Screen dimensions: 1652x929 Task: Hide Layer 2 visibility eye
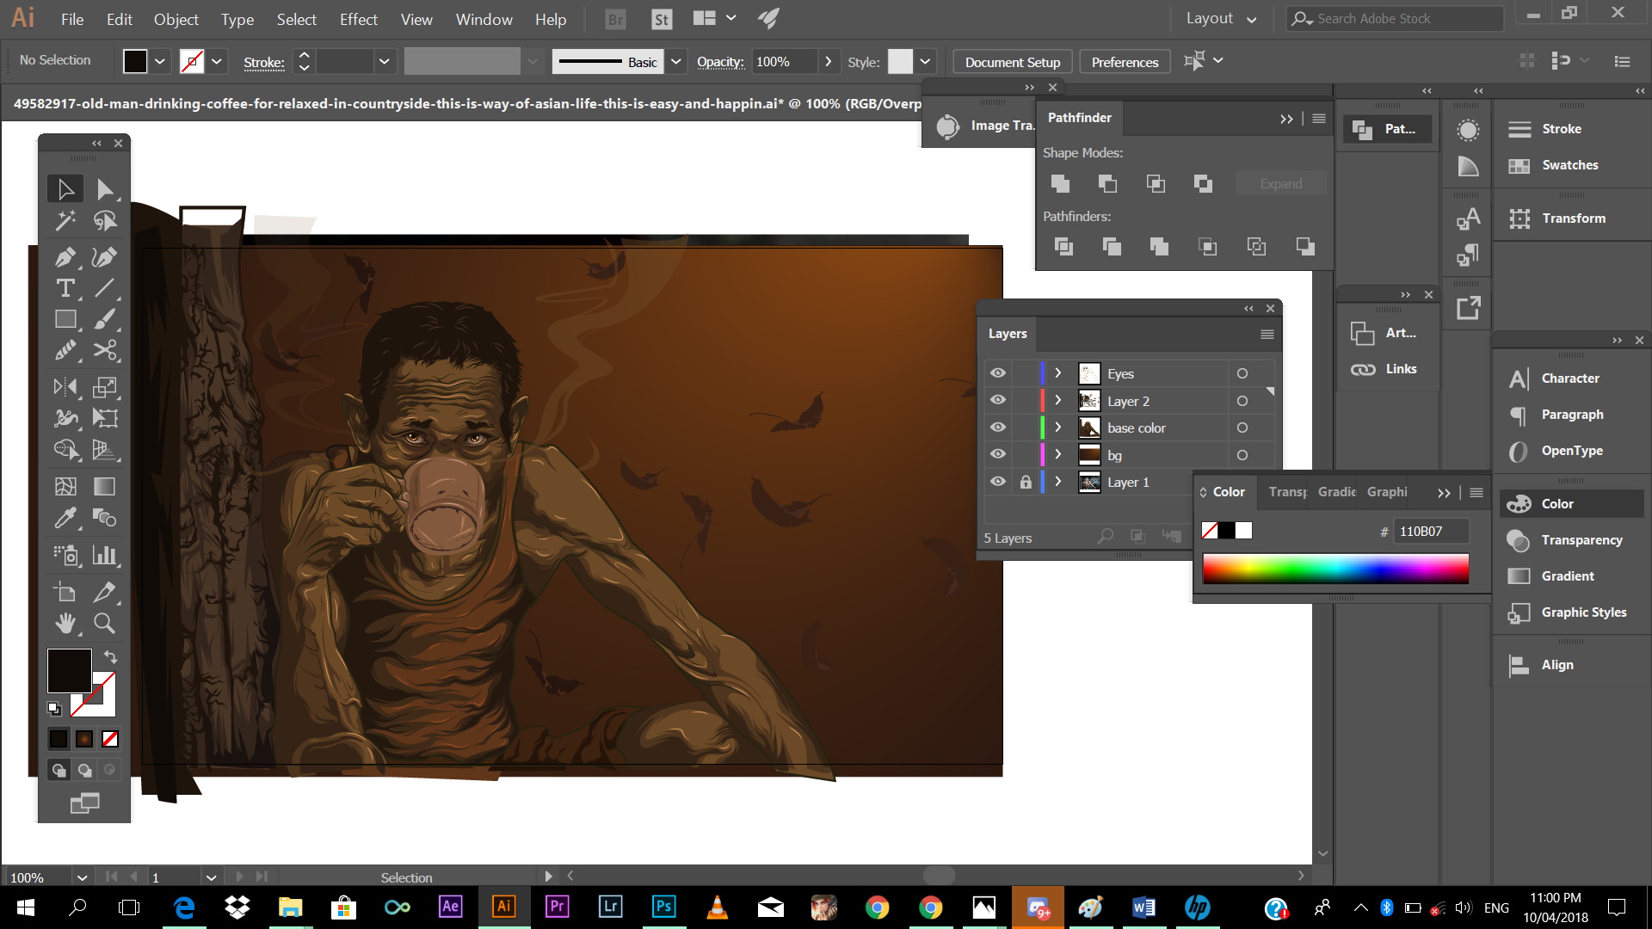coord(997,400)
